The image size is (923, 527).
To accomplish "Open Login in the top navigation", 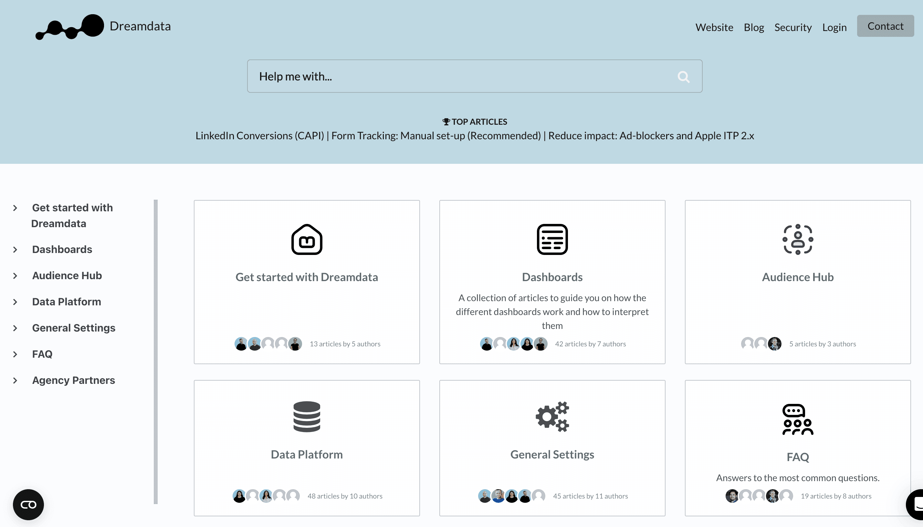I will pos(834,27).
